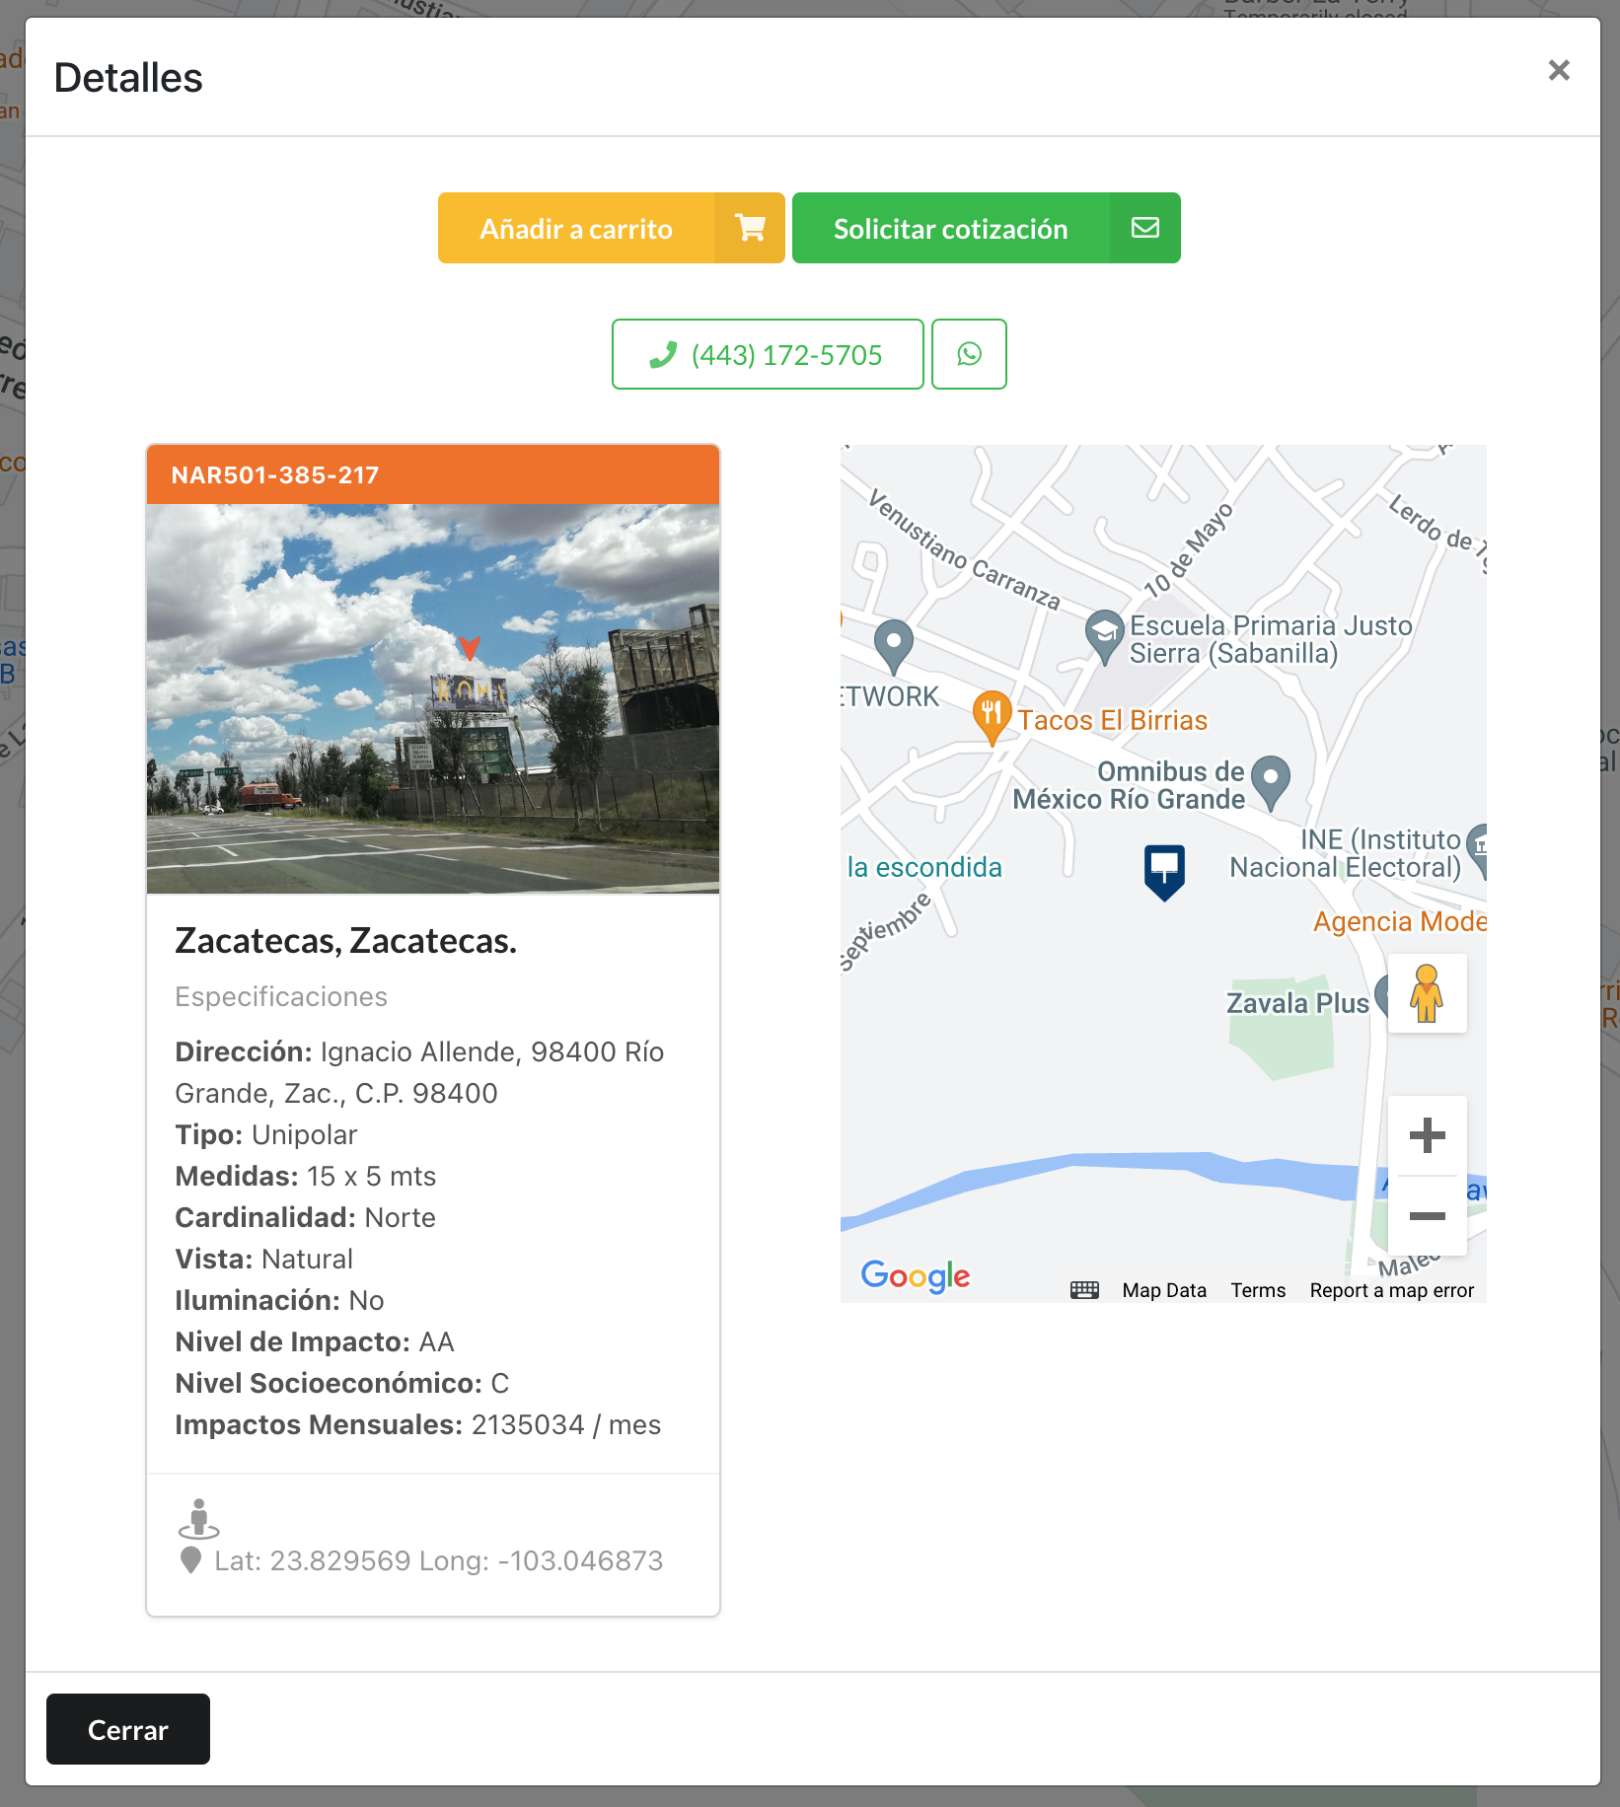Click the Map Data label
The image size is (1620, 1807).
click(1164, 1290)
